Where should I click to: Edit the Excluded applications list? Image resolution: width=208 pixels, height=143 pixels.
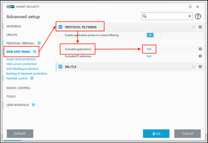pyautogui.click(x=149, y=49)
